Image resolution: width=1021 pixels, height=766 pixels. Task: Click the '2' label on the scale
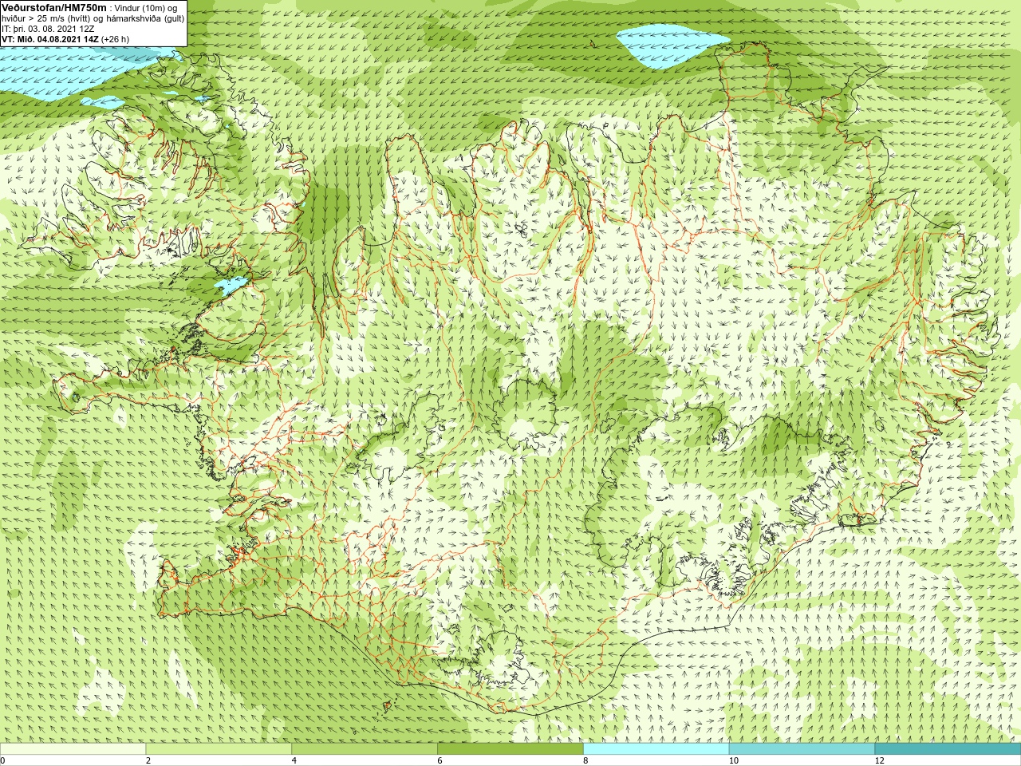(x=148, y=760)
